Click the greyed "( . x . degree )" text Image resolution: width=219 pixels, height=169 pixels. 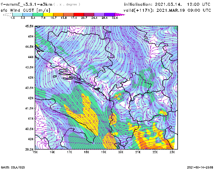point(67,4)
